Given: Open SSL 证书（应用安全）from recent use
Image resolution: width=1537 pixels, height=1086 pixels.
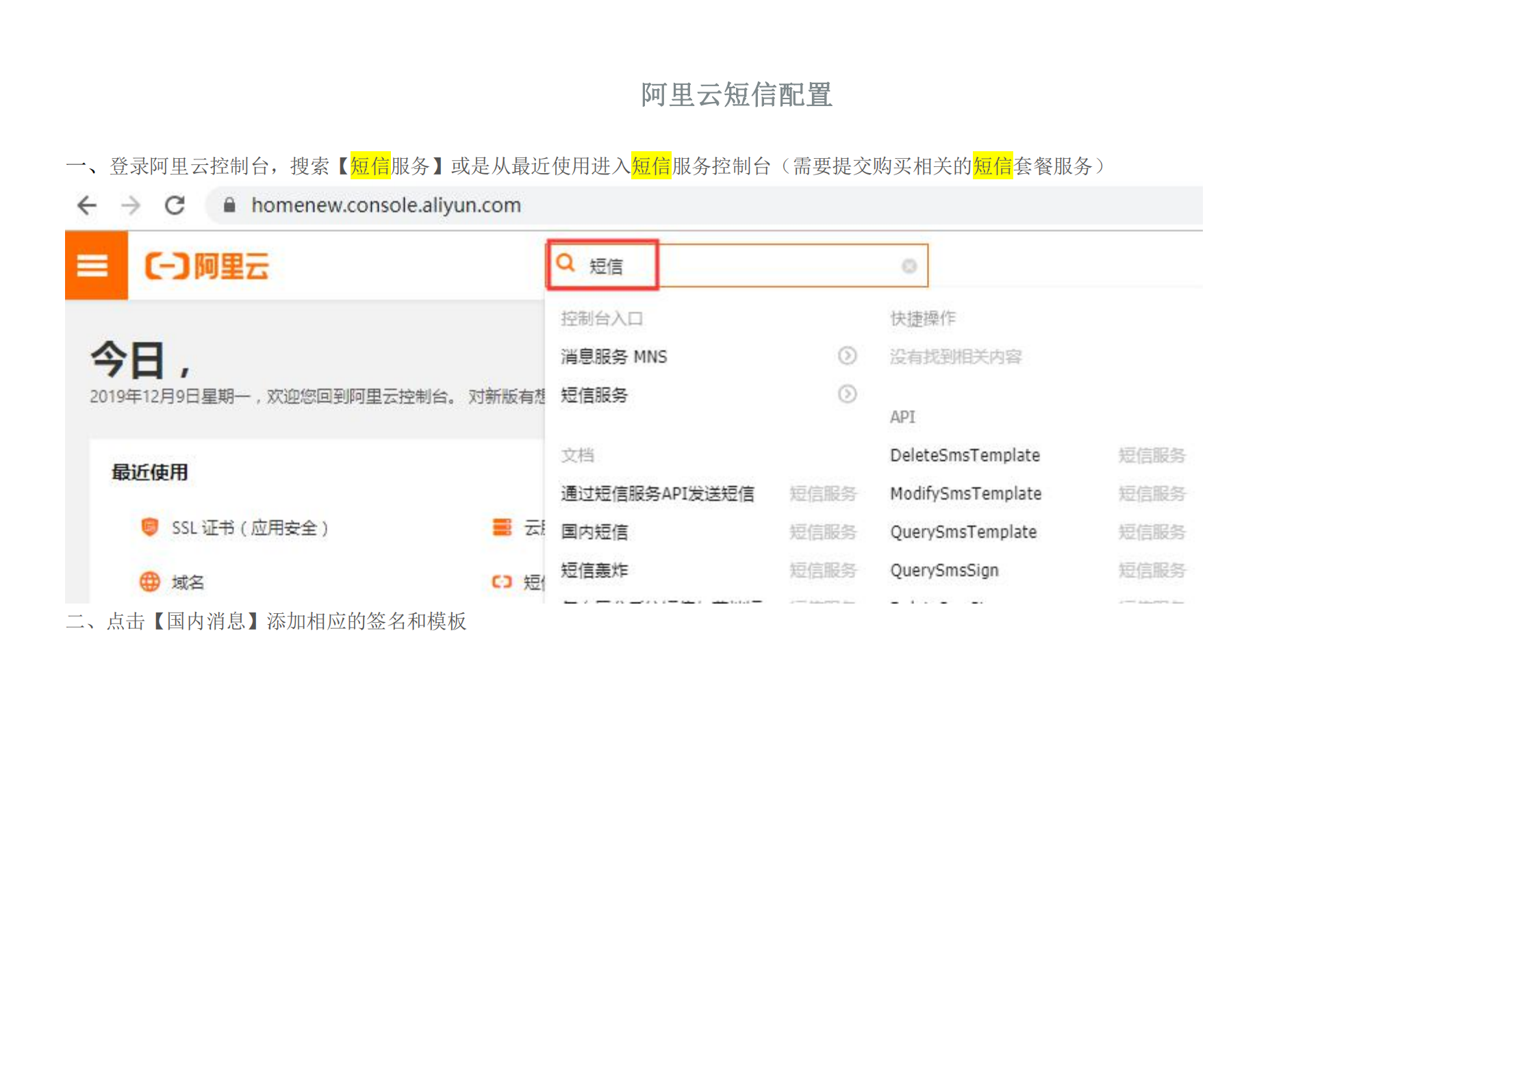Looking at the screenshot, I should click(x=250, y=528).
